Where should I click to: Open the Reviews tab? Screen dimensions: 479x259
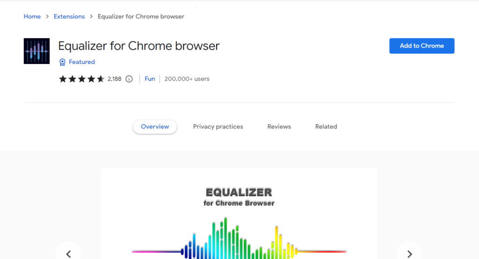pyautogui.click(x=279, y=126)
